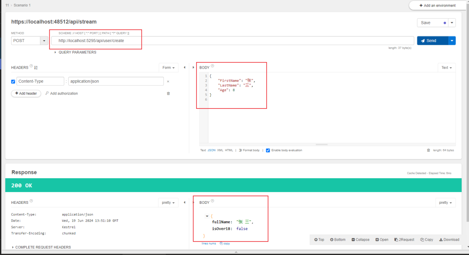
Task: Disable the Content-Type header checkbox
Action: [13, 81]
